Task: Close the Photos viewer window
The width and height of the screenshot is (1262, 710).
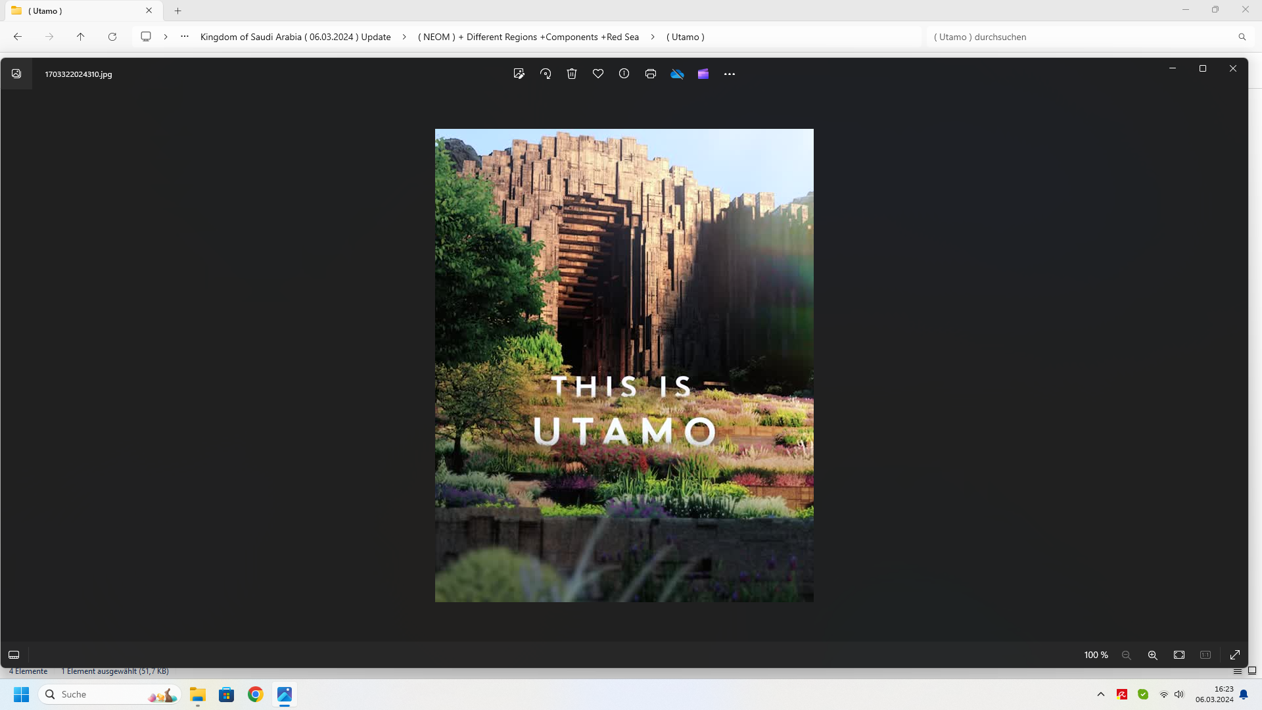Action: tap(1233, 68)
